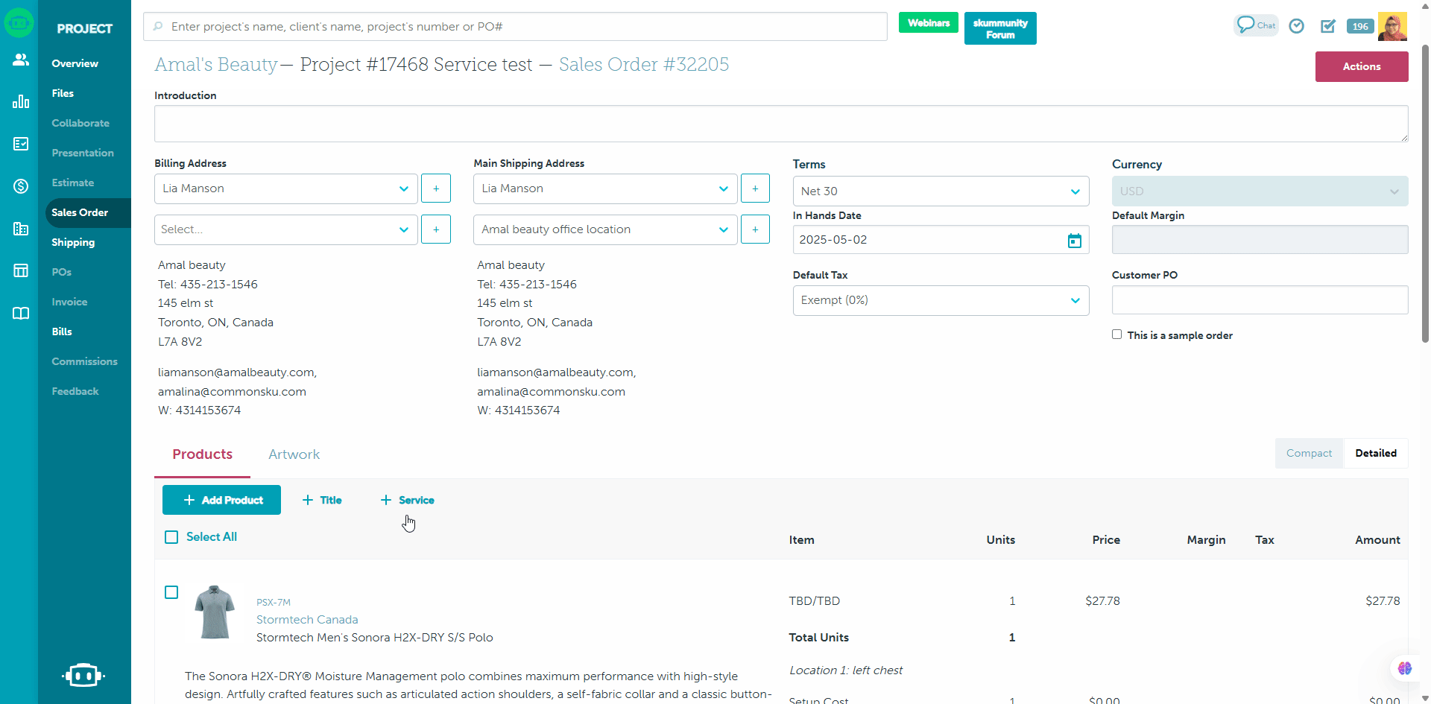Click the Add Product button
The height and width of the screenshot is (704, 1431).
pos(221,500)
